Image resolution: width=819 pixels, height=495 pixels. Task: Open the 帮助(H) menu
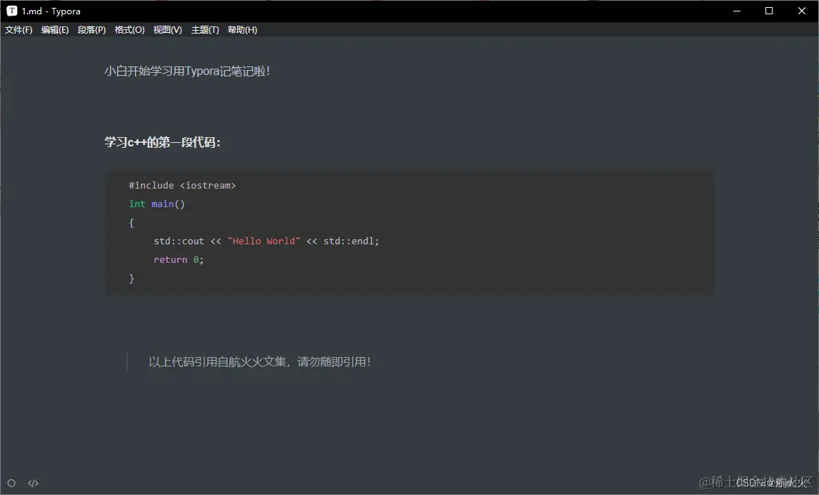(x=242, y=30)
